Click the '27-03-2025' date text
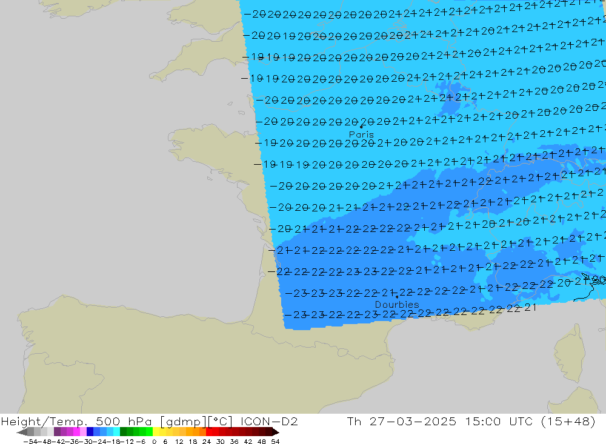Image resolution: width=606 pixels, height=444 pixels. pyautogui.click(x=413, y=421)
